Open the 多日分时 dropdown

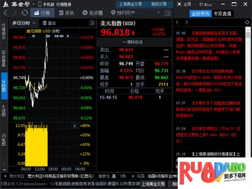coord(24,23)
